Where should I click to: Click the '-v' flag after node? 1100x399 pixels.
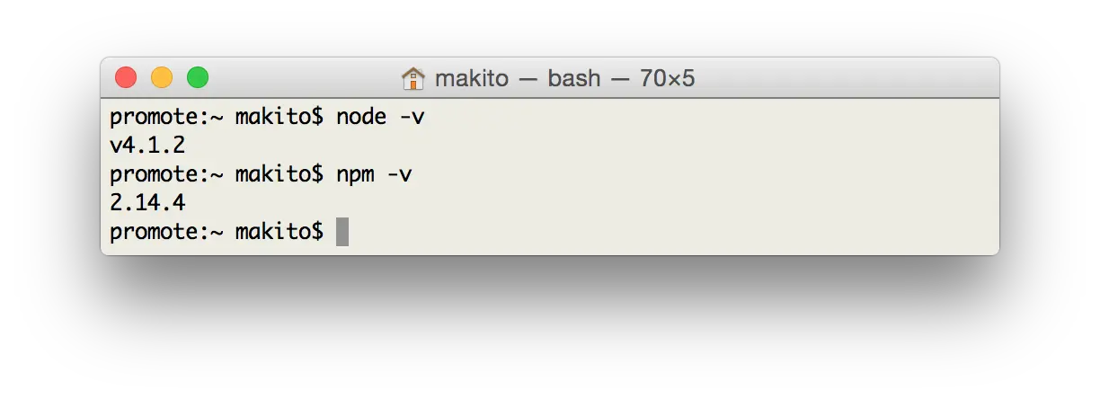coord(412,118)
